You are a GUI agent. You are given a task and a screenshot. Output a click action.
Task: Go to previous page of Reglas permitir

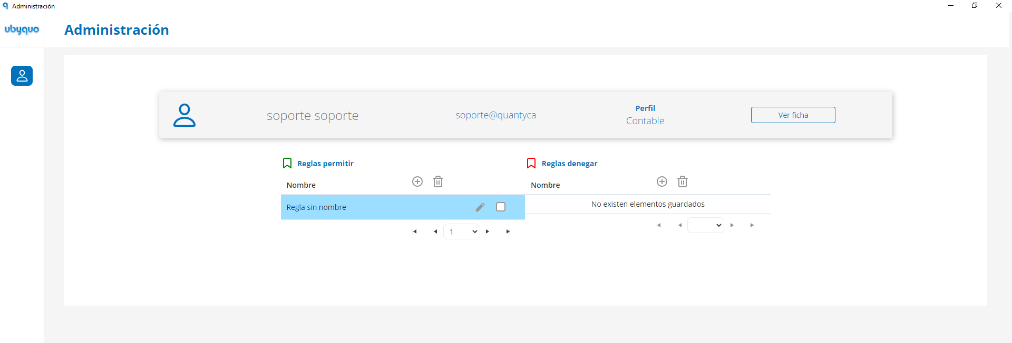(435, 231)
